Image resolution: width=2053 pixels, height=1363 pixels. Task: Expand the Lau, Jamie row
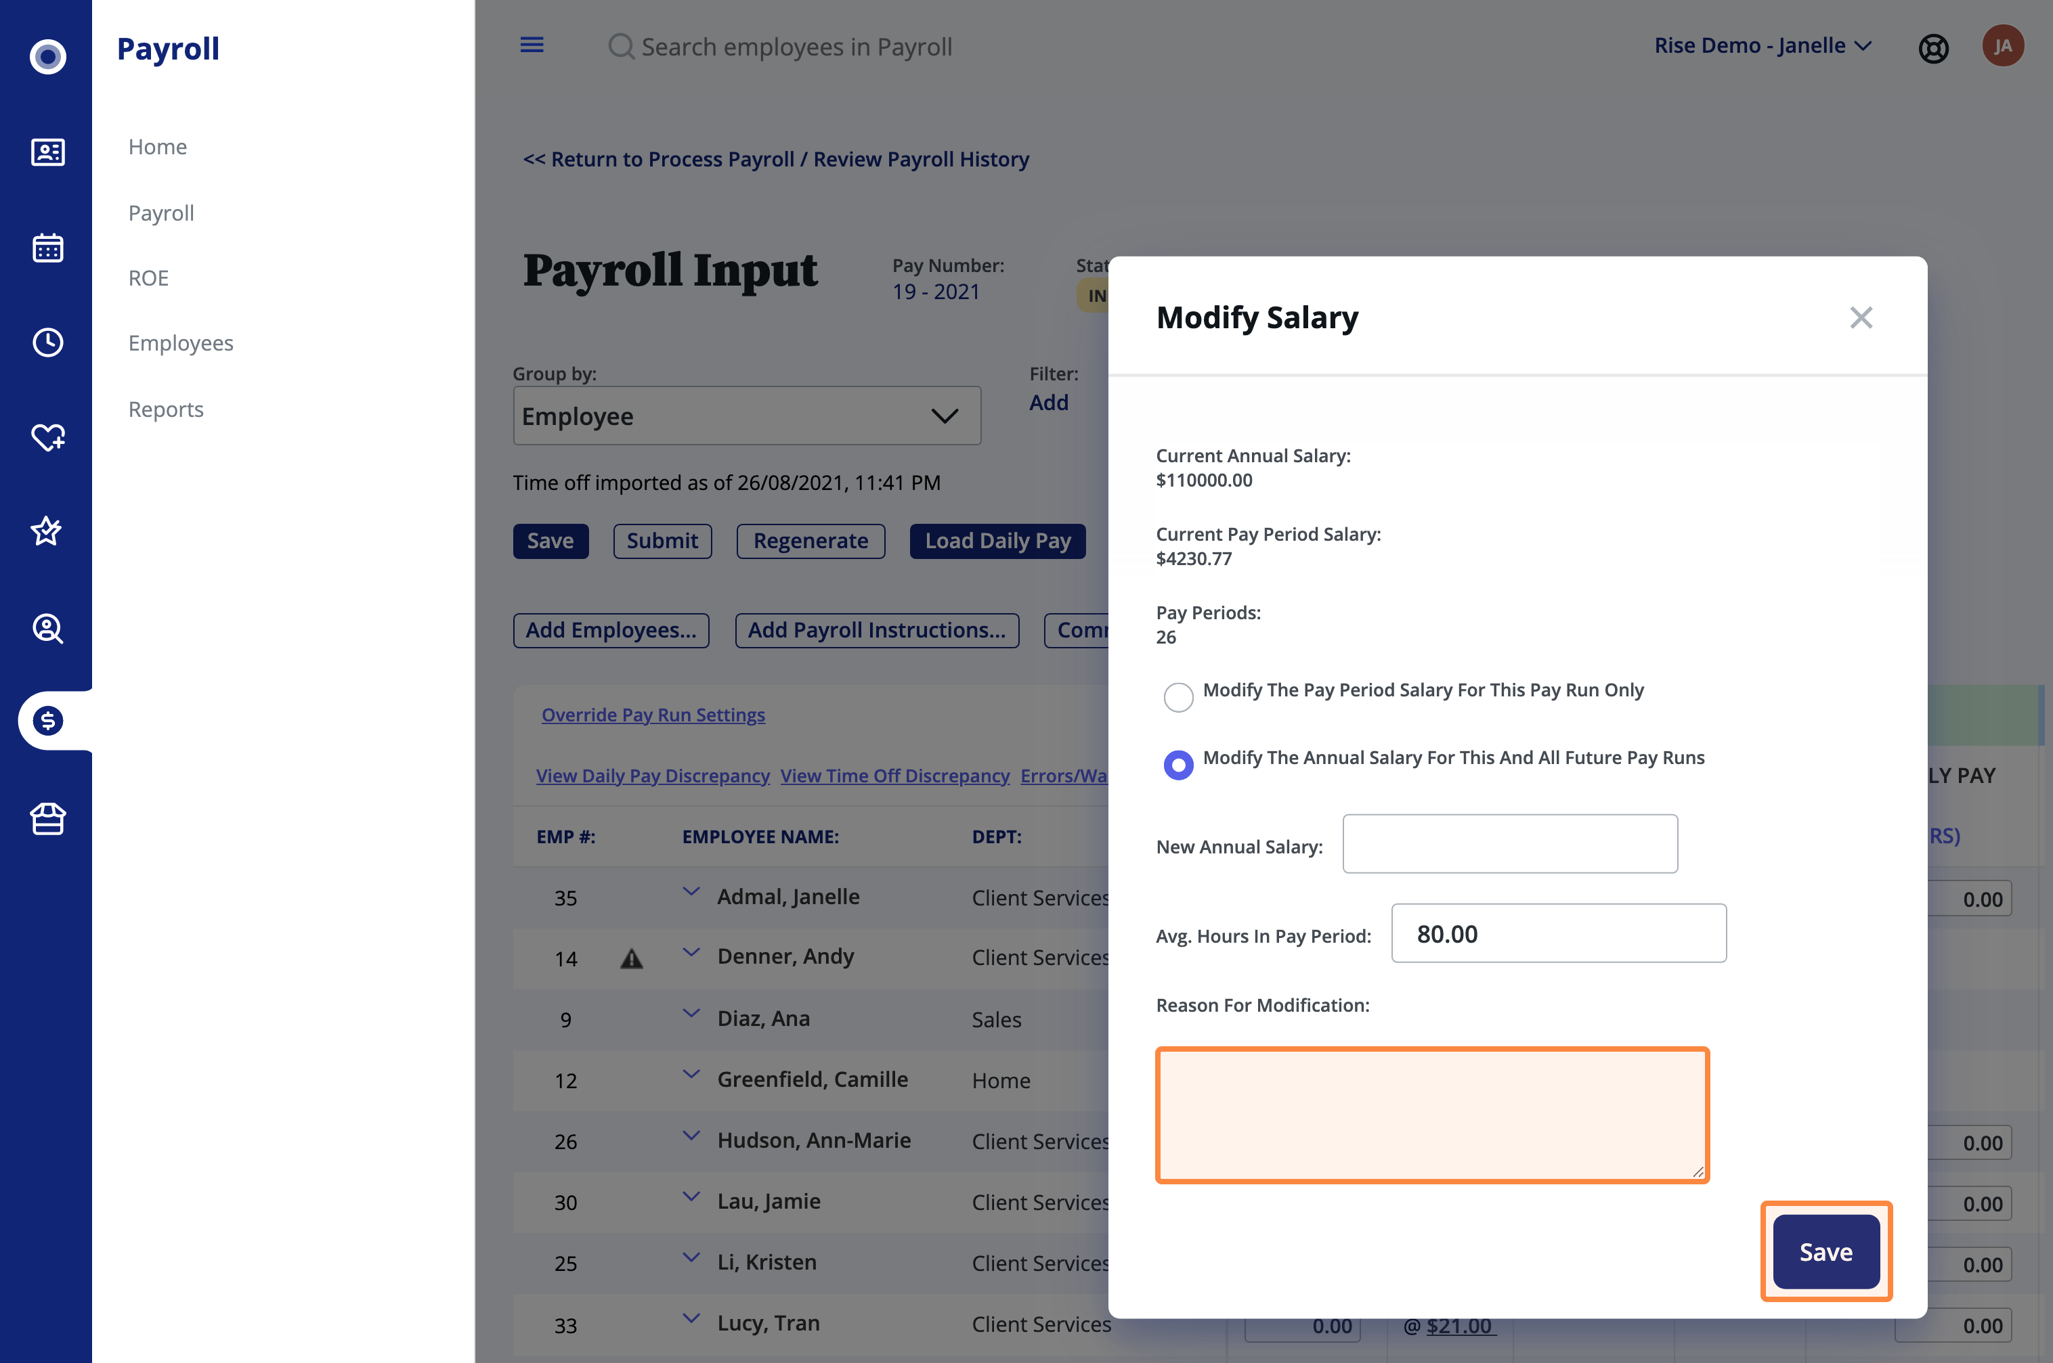pyautogui.click(x=691, y=1197)
